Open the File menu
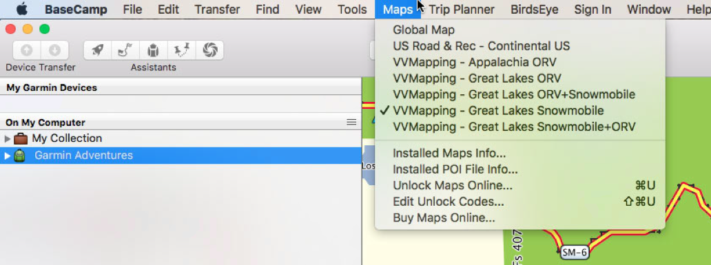711x265 pixels. pyautogui.click(x=132, y=9)
